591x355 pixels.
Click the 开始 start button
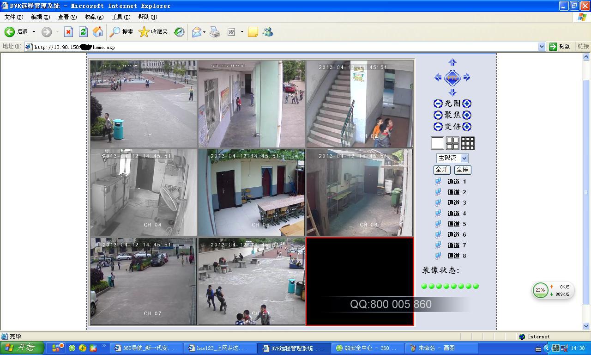(x=22, y=348)
